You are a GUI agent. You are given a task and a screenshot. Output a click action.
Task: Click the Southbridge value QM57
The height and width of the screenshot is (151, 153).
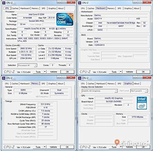click(x=121, y=26)
